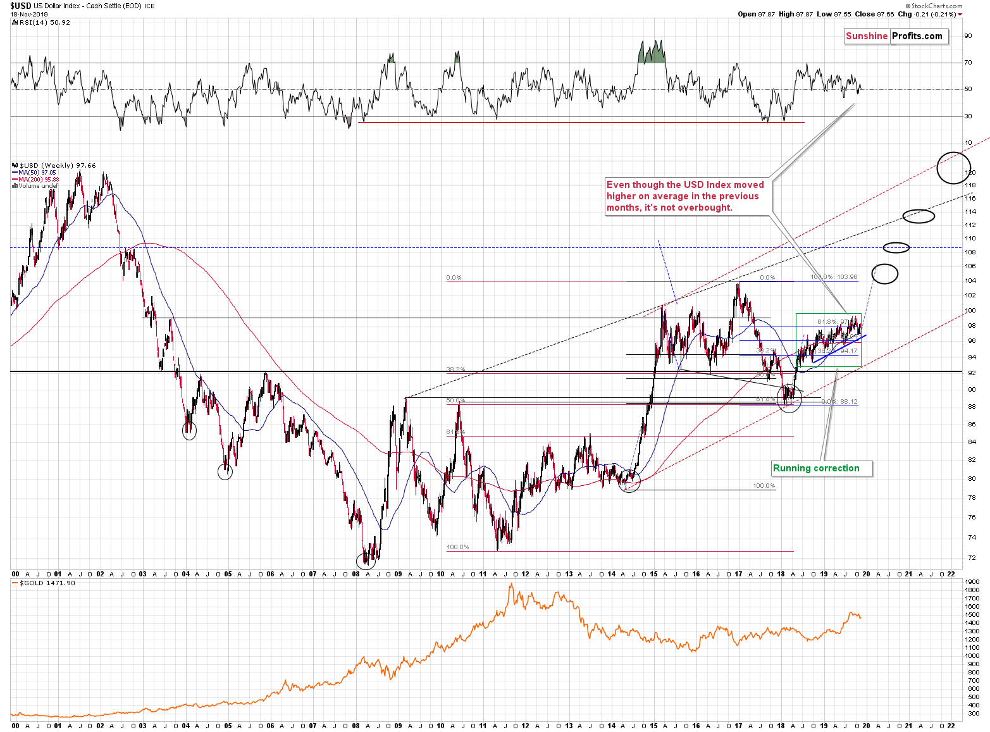The width and height of the screenshot is (990, 732).
Task: Click the $USD US Dollar Index chart title
Action: tap(82, 6)
